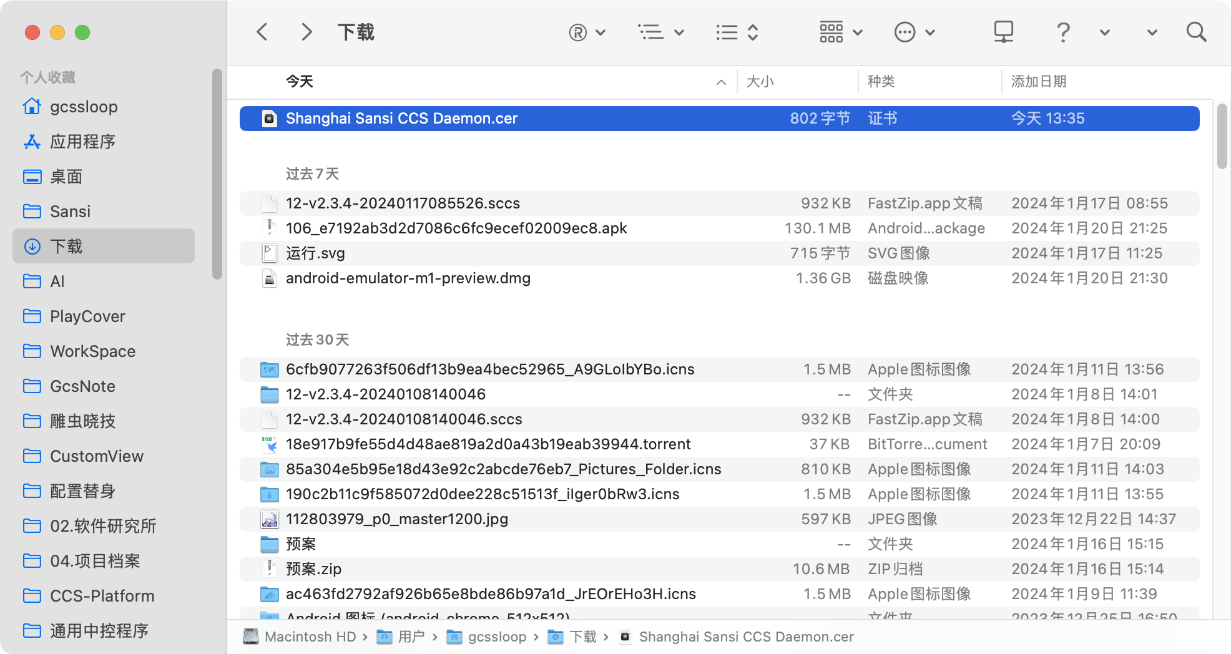This screenshot has width=1231, height=654.
Task: Click the question mark help icon
Action: 1063,32
